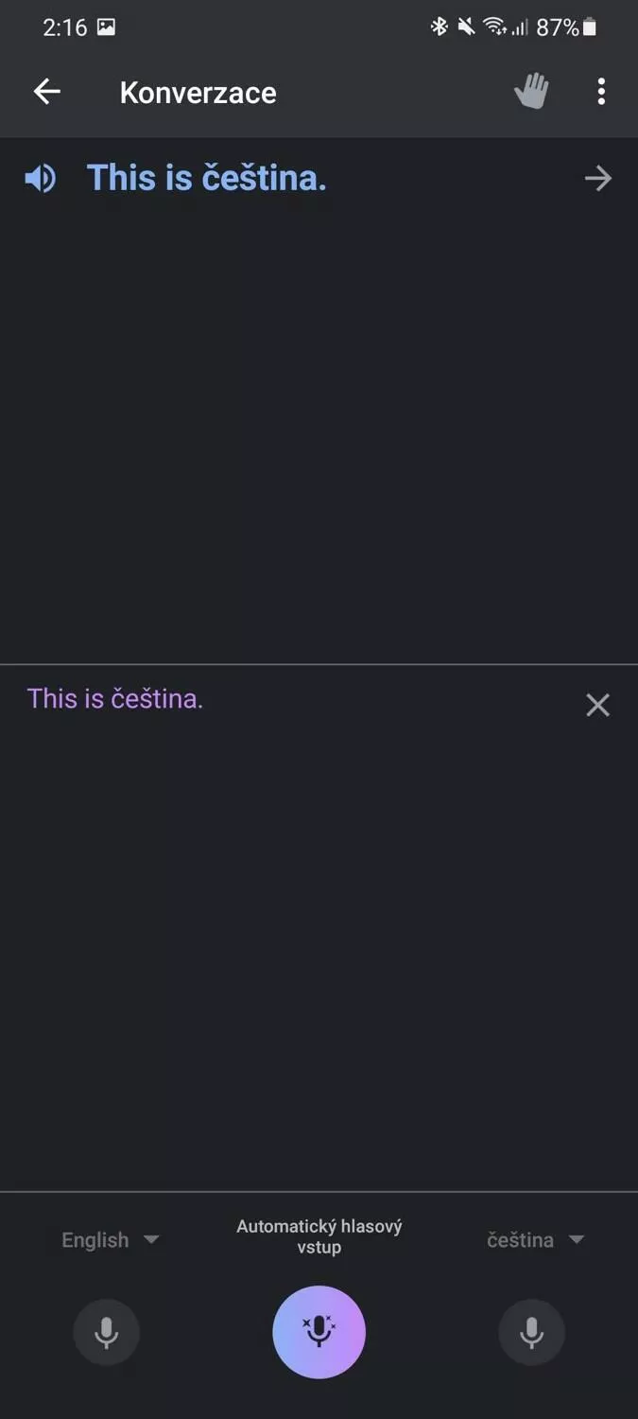Viewport: 638px width, 1419px height.
Task: Tap the Konverzace title
Action: [x=198, y=93]
